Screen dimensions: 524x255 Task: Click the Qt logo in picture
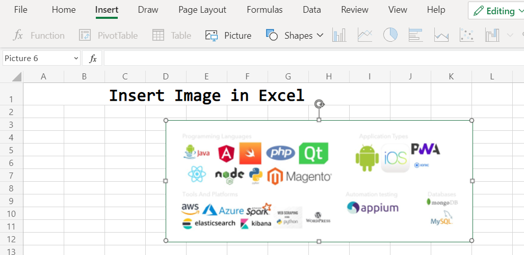(x=313, y=153)
